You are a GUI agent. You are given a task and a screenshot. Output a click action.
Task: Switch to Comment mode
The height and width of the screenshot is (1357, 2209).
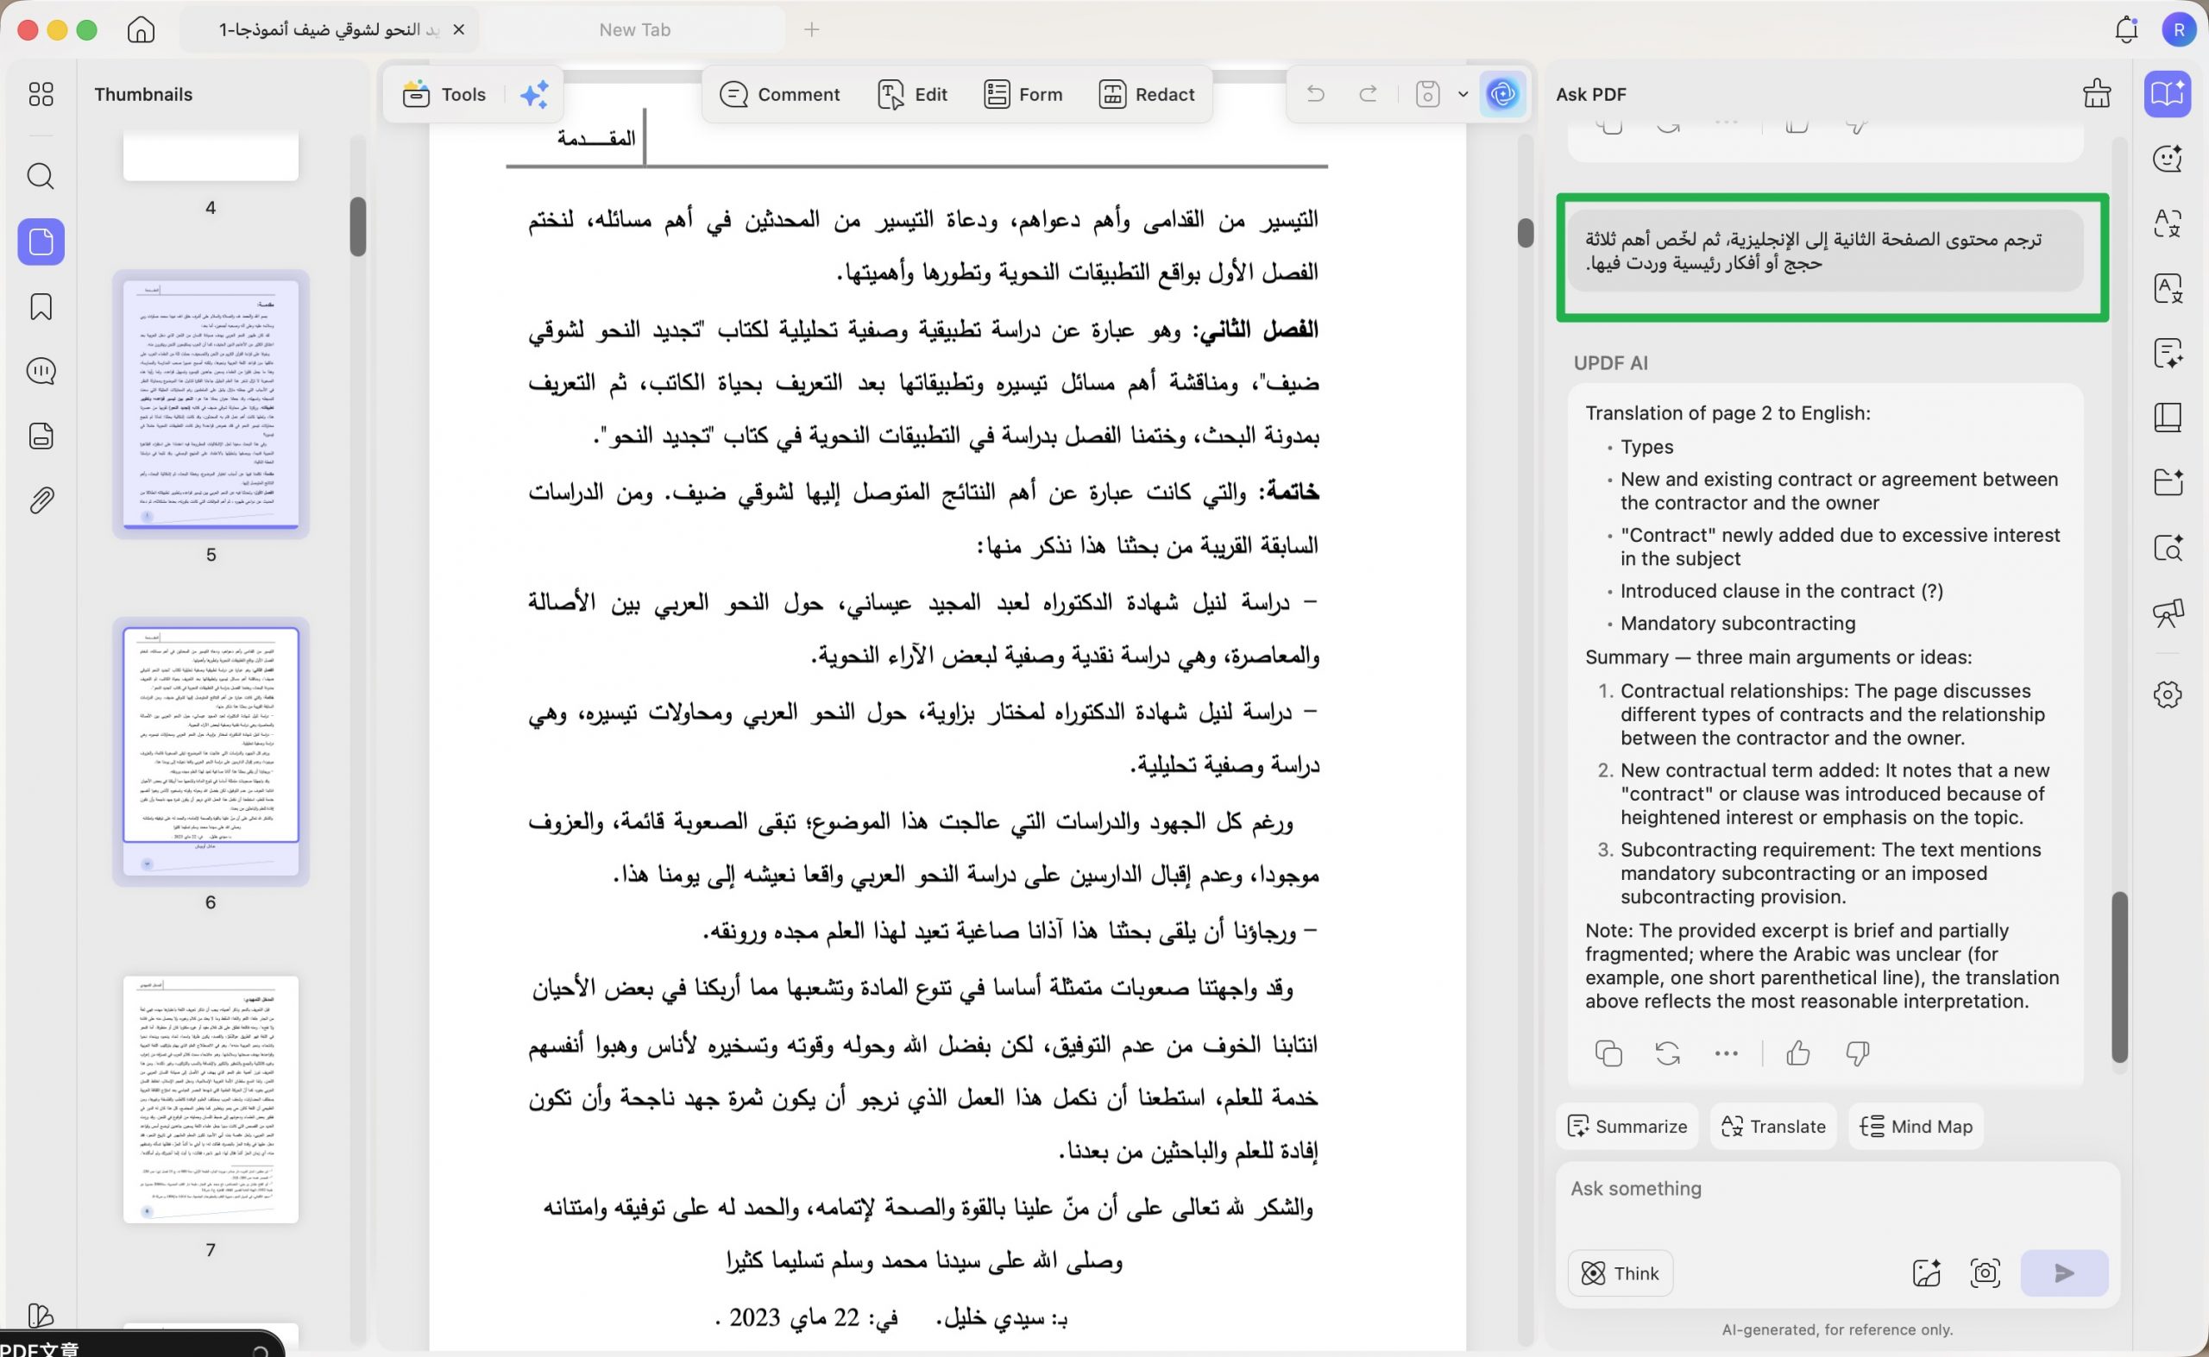[779, 94]
